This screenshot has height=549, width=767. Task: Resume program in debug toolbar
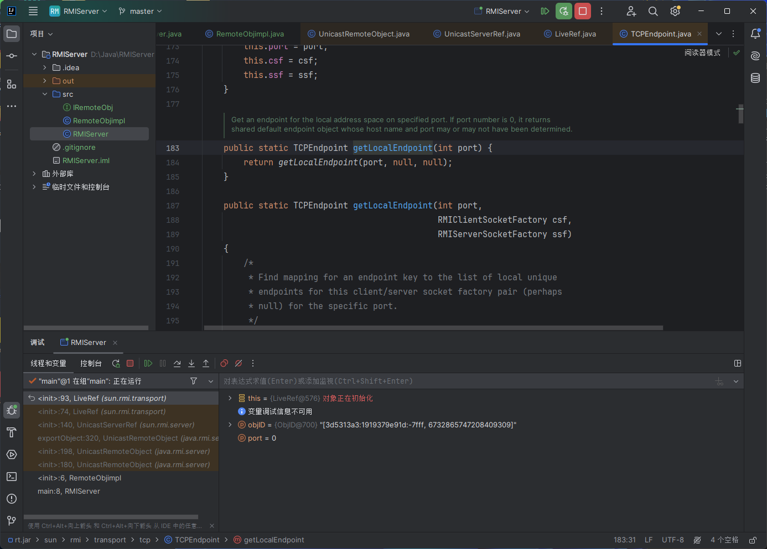click(148, 363)
